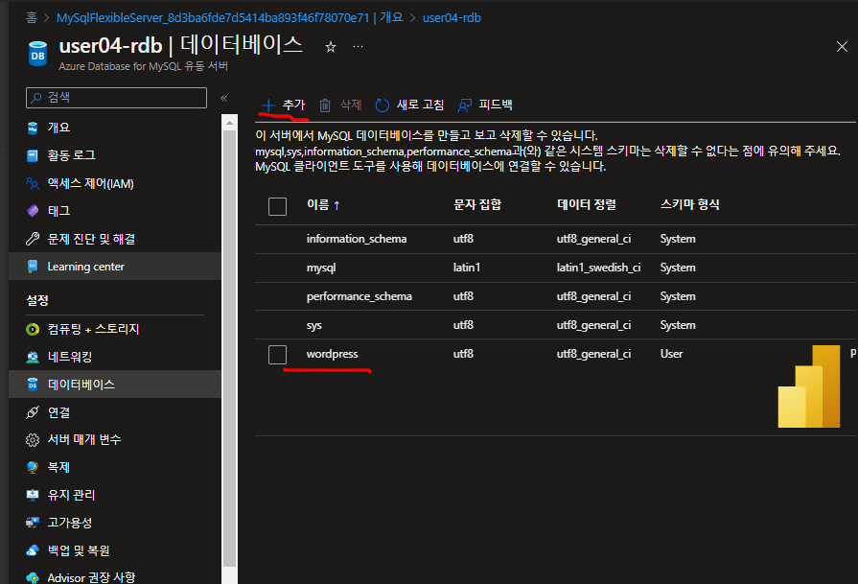The height and width of the screenshot is (584, 858).
Task: Click the 액세스 제어(IAM) people icon
Action: coord(33,183)
